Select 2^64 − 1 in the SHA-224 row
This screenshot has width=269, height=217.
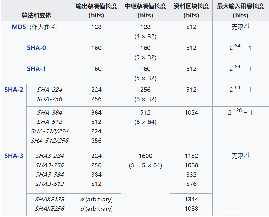point(240,89)
